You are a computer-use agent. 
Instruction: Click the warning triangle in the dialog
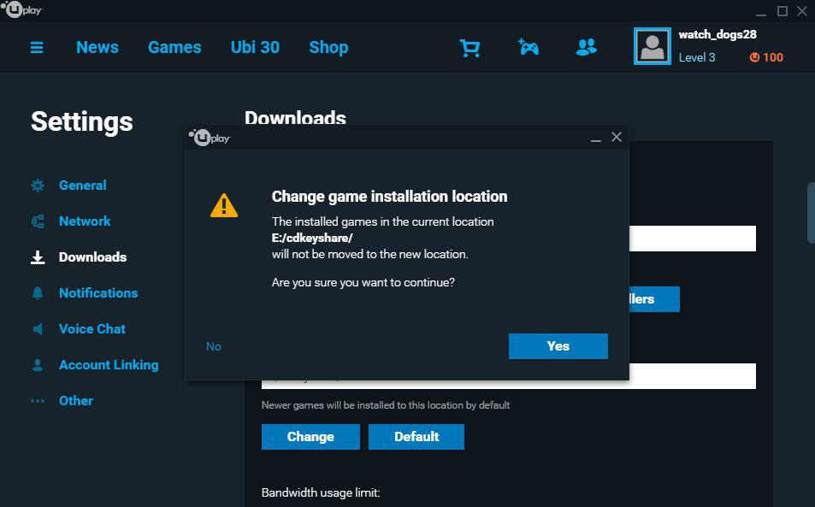point(224,203)
